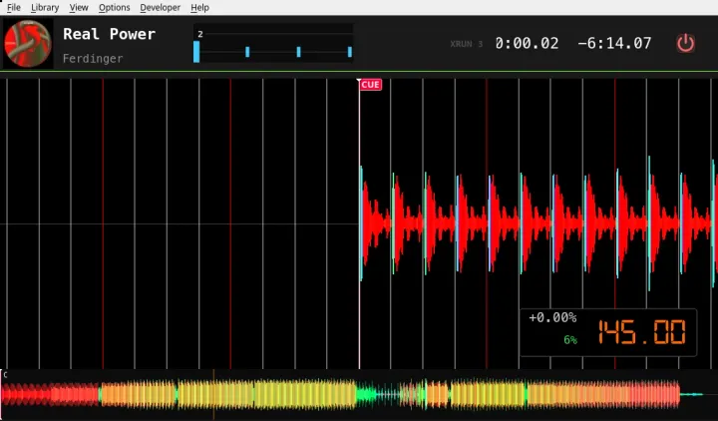Click the elapsed time 0:00.02
718x421 pixels.
click(x=527, y=44)
